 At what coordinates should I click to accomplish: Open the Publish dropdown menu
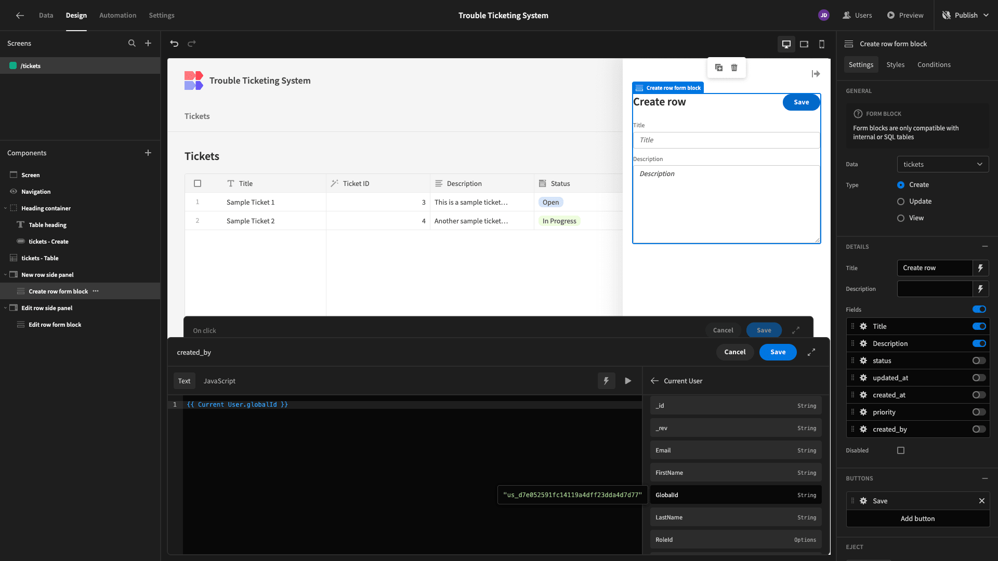(x=966, y=16)
